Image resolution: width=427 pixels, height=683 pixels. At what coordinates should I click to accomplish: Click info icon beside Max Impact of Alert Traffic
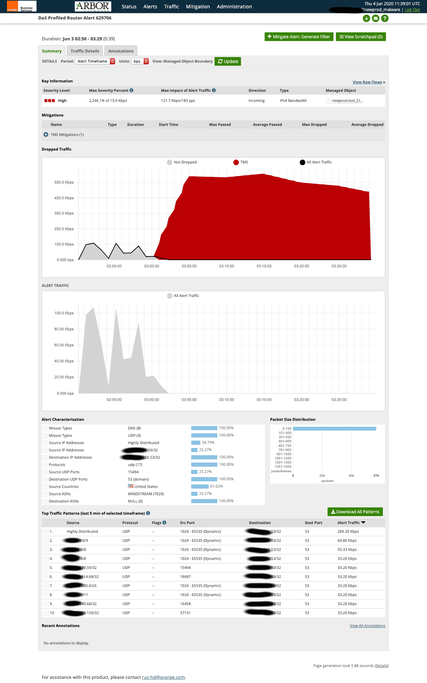pyautogui.click(x=214, y=90)
